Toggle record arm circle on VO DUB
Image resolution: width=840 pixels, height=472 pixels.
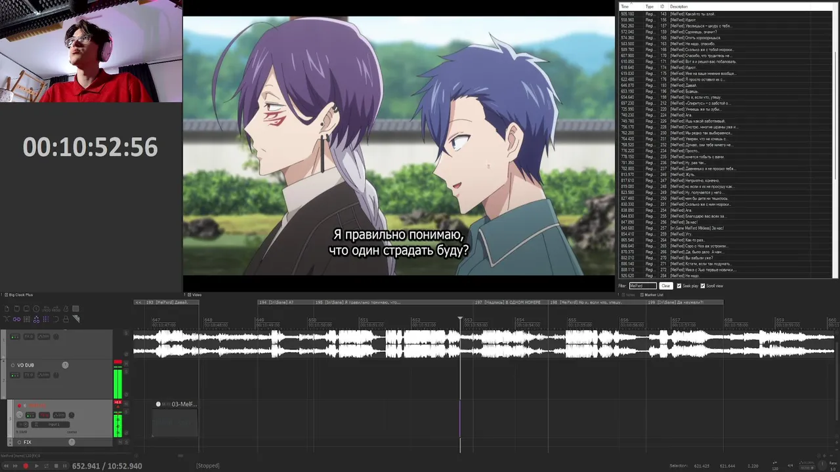point(12,365)
